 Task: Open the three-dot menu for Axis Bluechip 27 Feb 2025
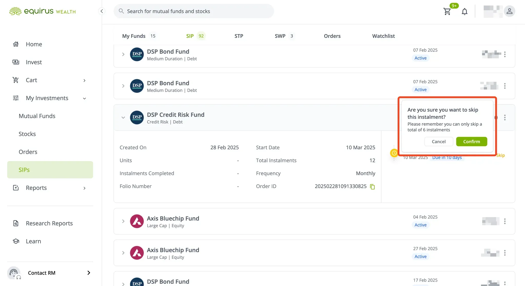pos(505,253)
